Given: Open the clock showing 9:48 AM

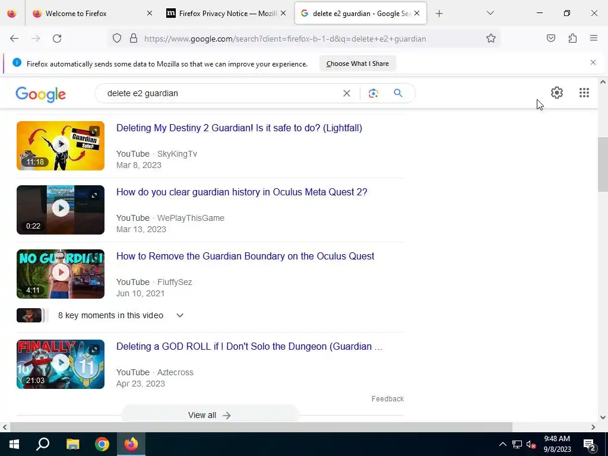Looking at the screenshot, I should (557, 444).
